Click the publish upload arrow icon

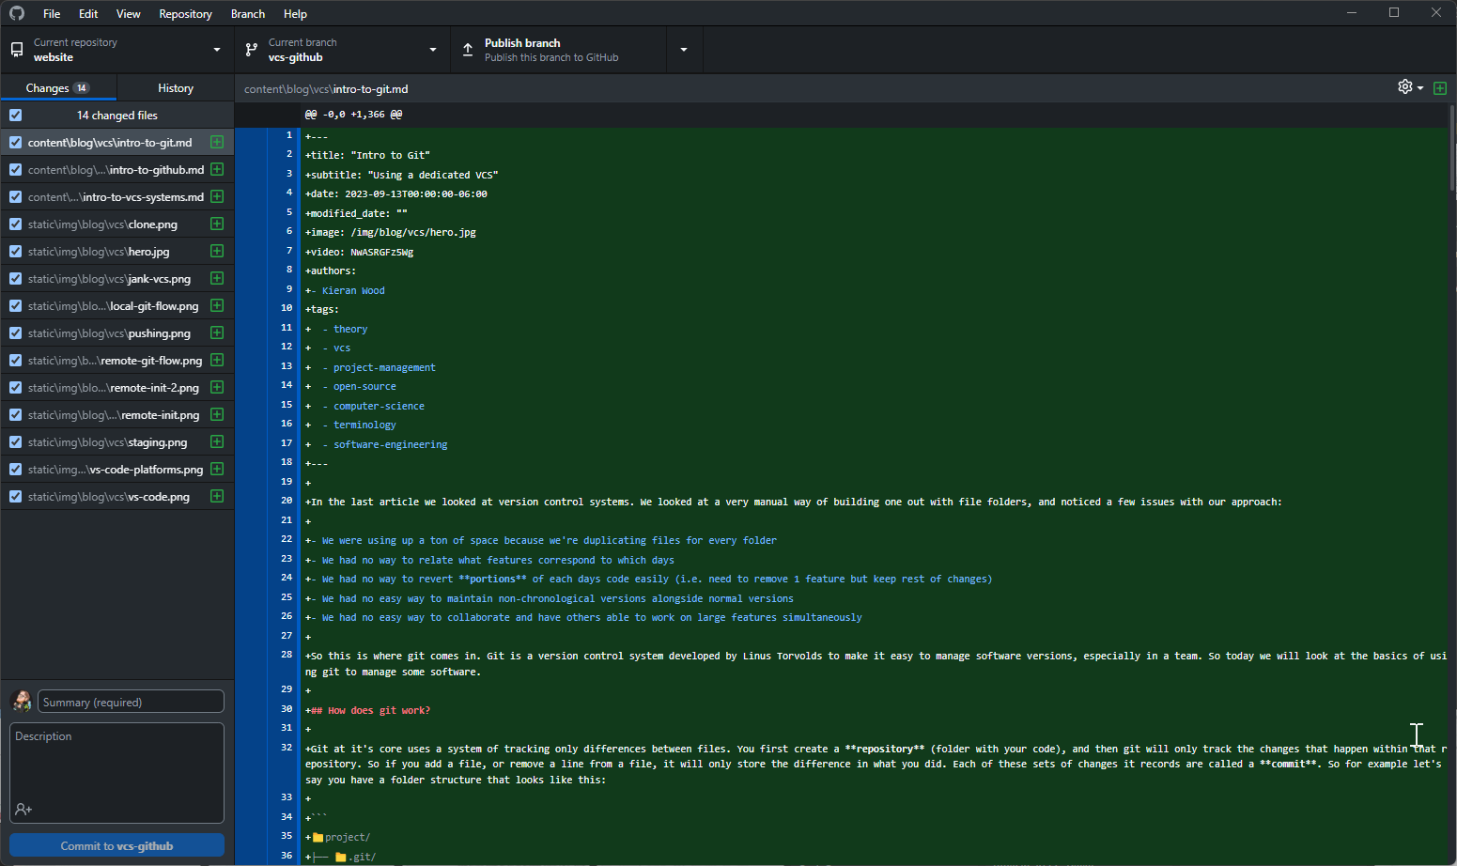coord(468,50)
